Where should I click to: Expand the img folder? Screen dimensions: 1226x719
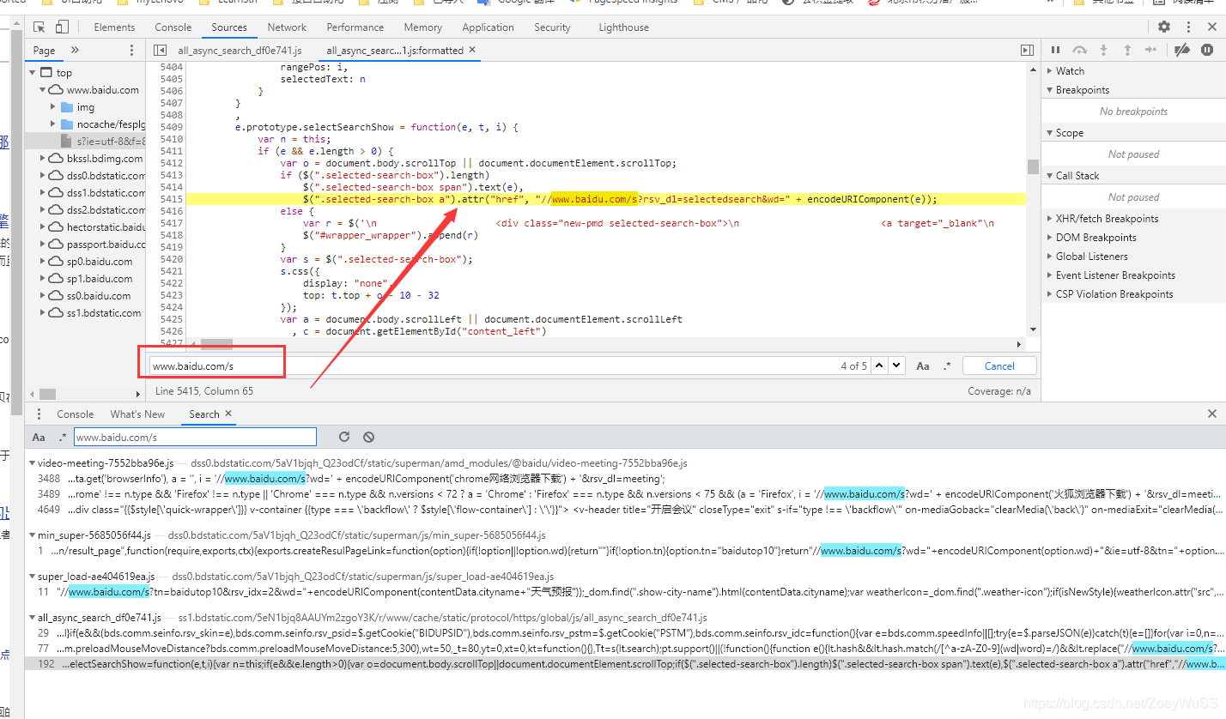[x=54, y=107]
